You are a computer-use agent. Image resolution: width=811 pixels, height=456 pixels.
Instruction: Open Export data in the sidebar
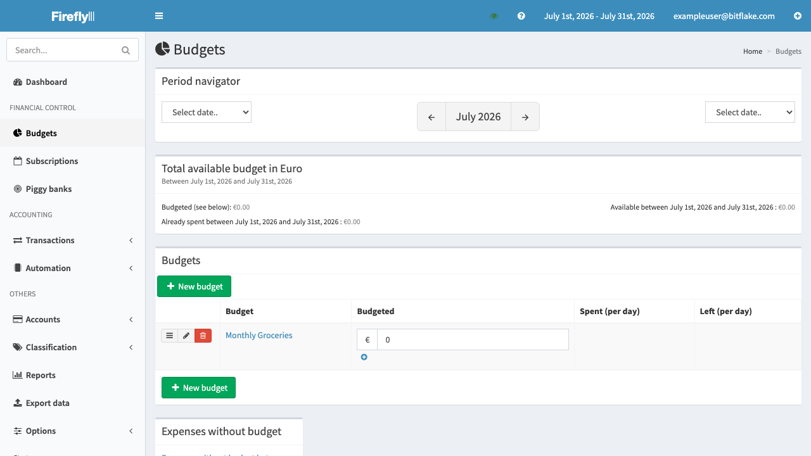tap(73, 403)
